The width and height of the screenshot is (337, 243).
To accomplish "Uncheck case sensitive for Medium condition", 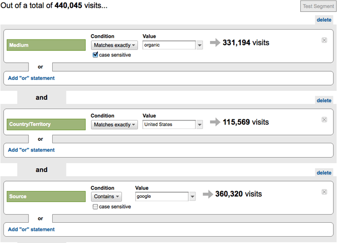I will click(95, 55).
